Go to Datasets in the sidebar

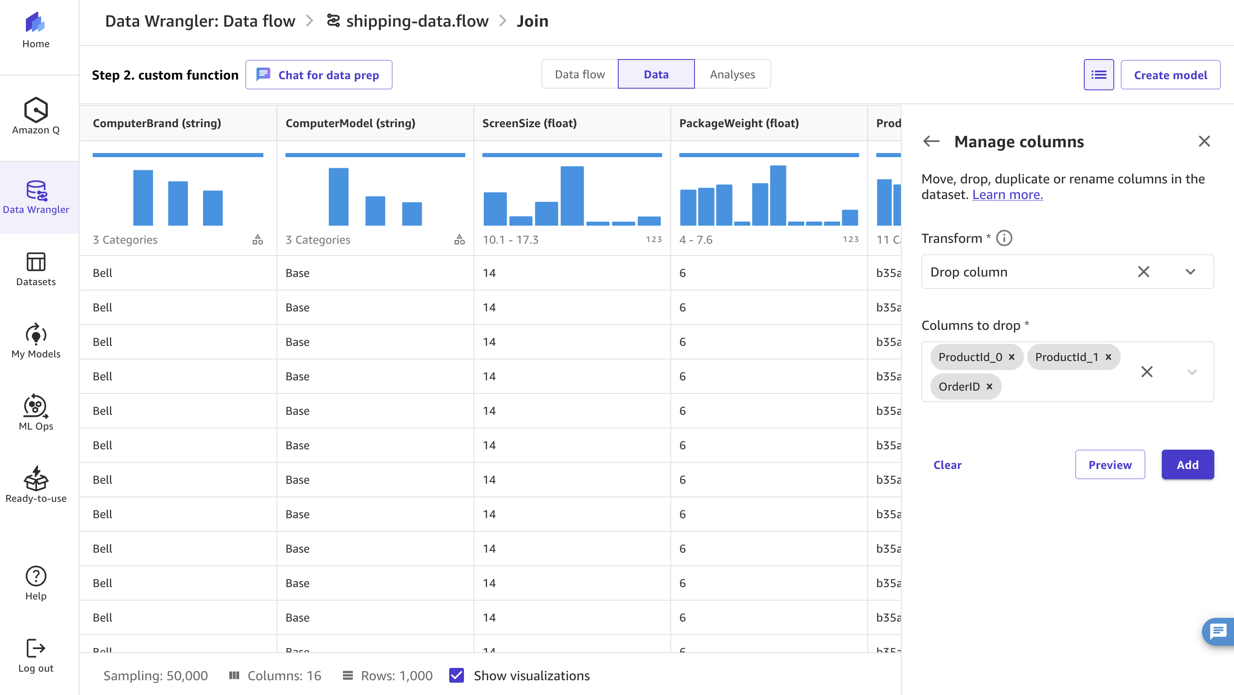point(36,269)
